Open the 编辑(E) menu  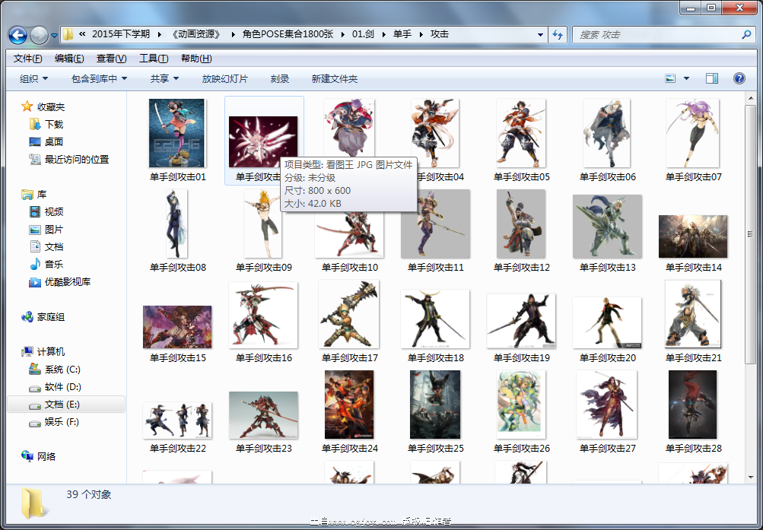click(x=69, y=59)
